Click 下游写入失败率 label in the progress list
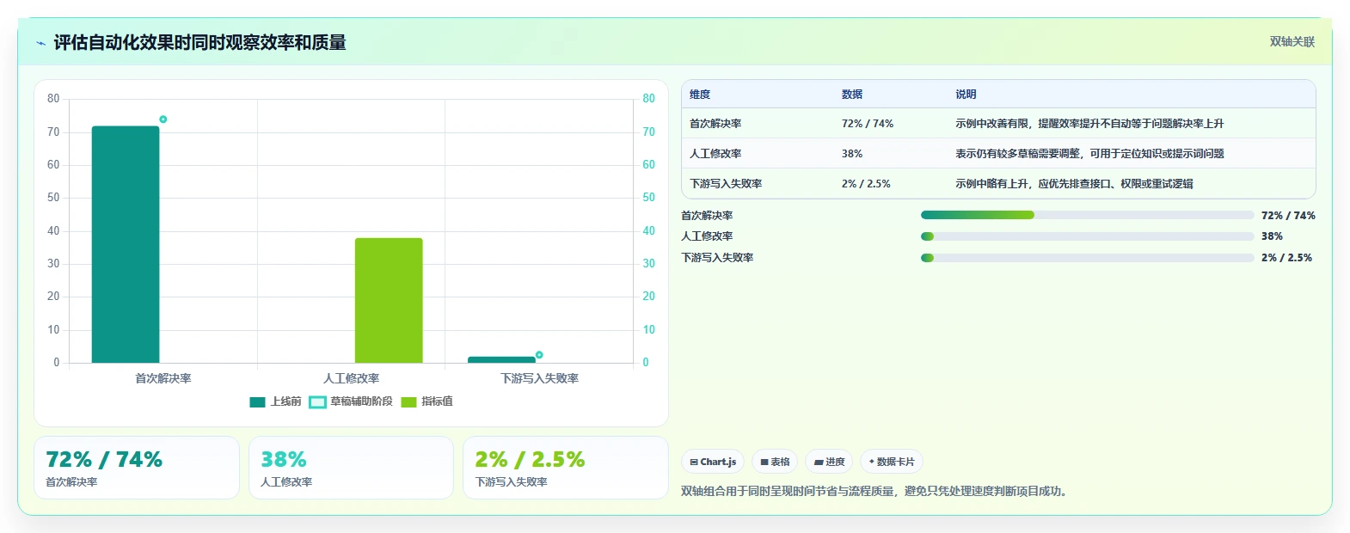Screen dimensions: 1350x533 click(x=717, y=258)
